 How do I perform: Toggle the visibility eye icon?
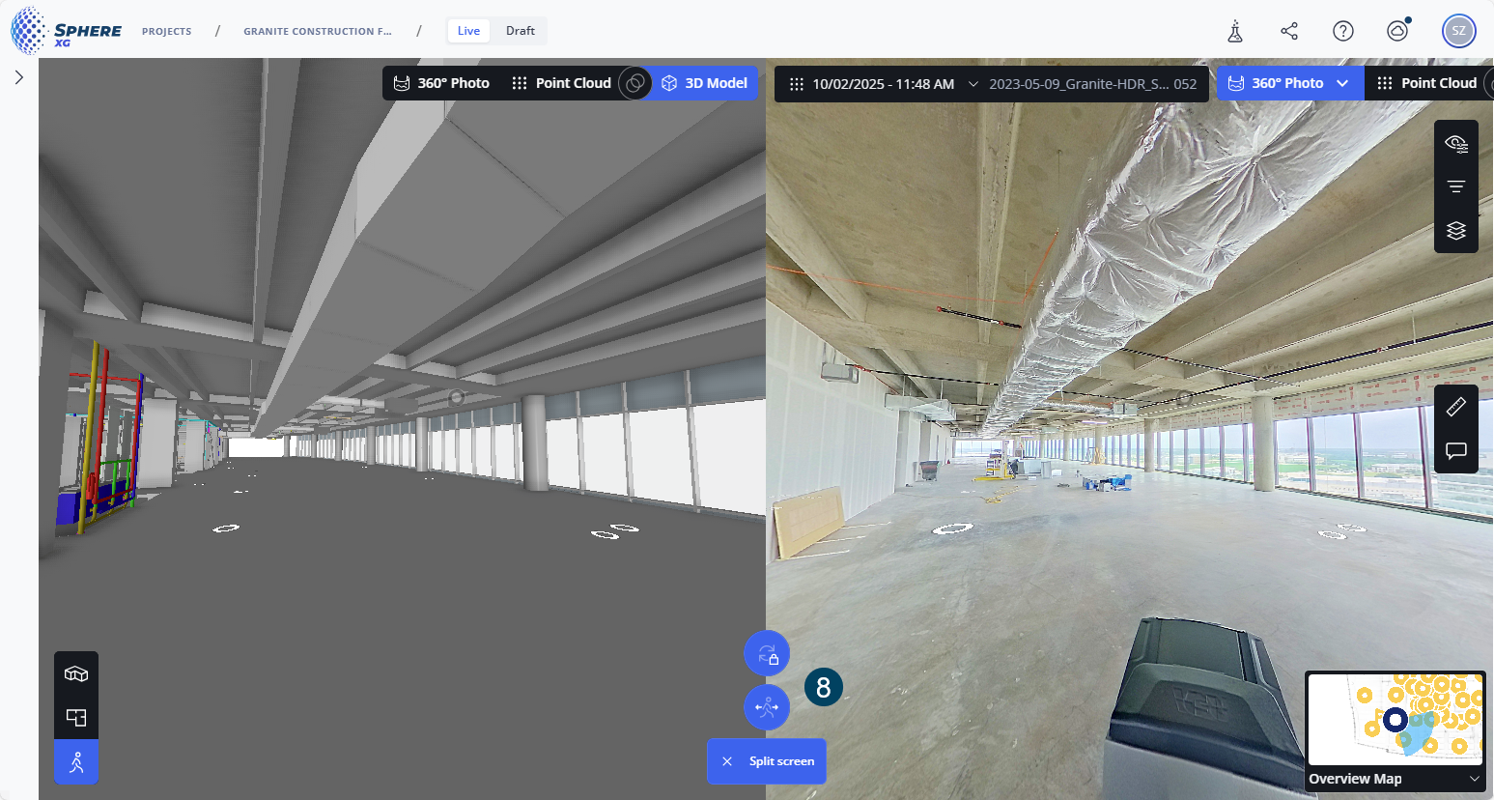pyautogui.click(x=1455, y=144)
